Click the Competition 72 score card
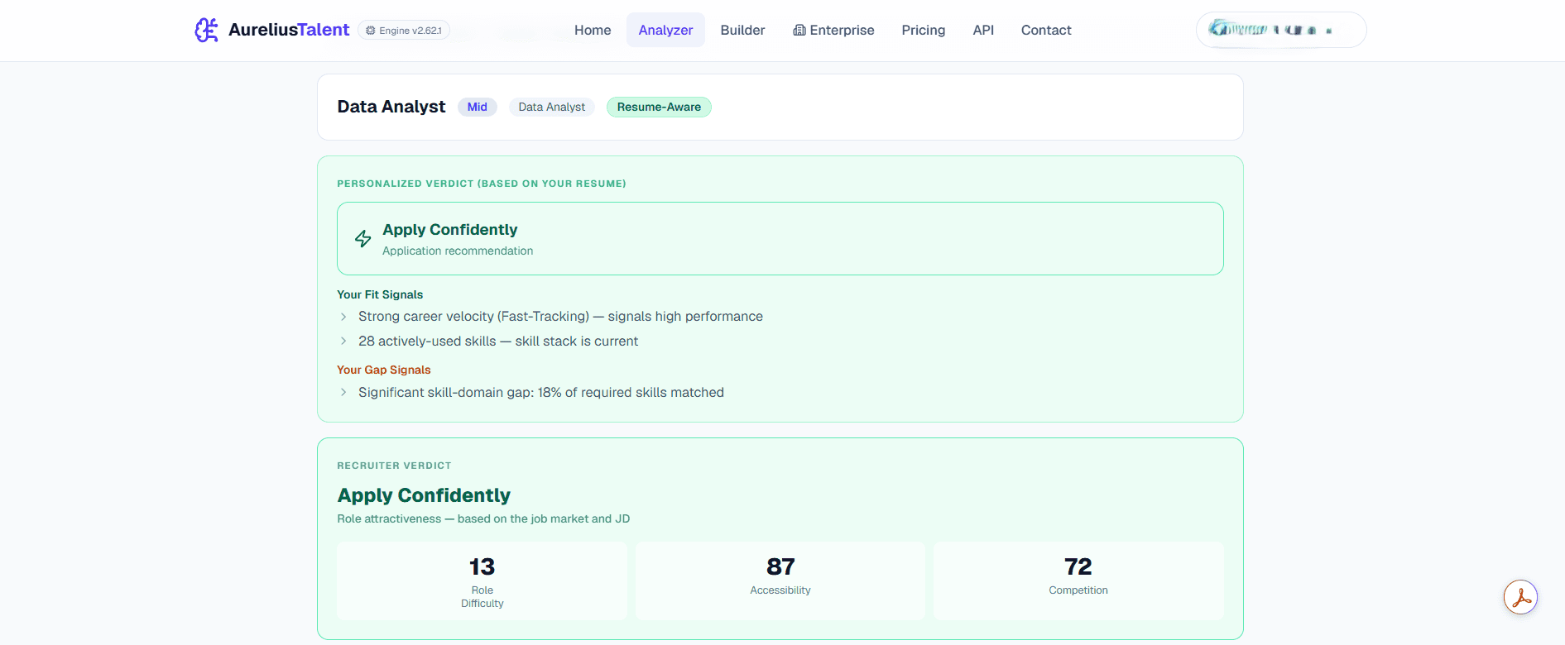The image size is (1565, 645). [x=1078, y=580]
